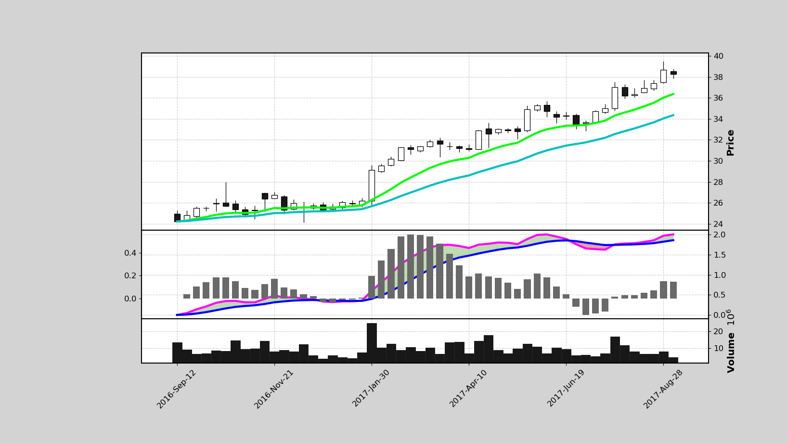
Task: Click the 2016-Sep-12 date label
Action: pyautogui.click(x=177, y=389)
